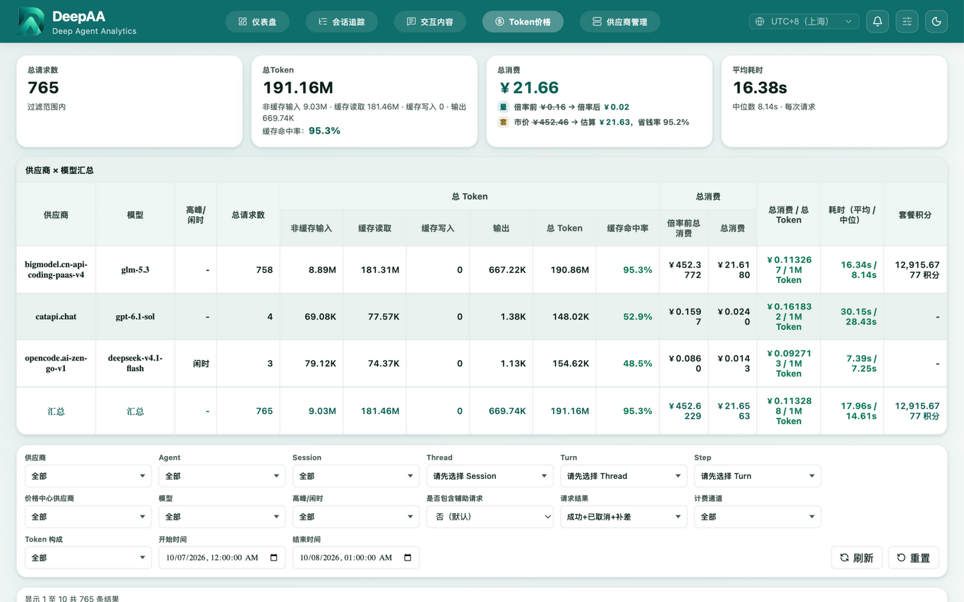
Task: Click the yellow 套 badge icon
Action: click(x=503, y=122)
